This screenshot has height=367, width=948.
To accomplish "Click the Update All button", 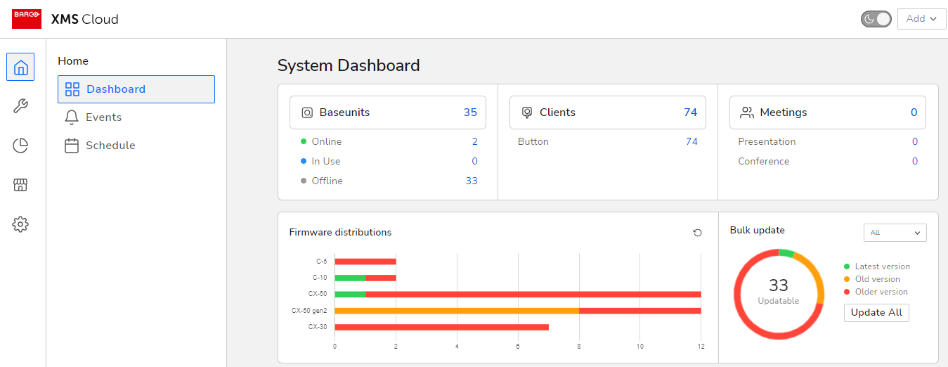I will tap(876, 312).
